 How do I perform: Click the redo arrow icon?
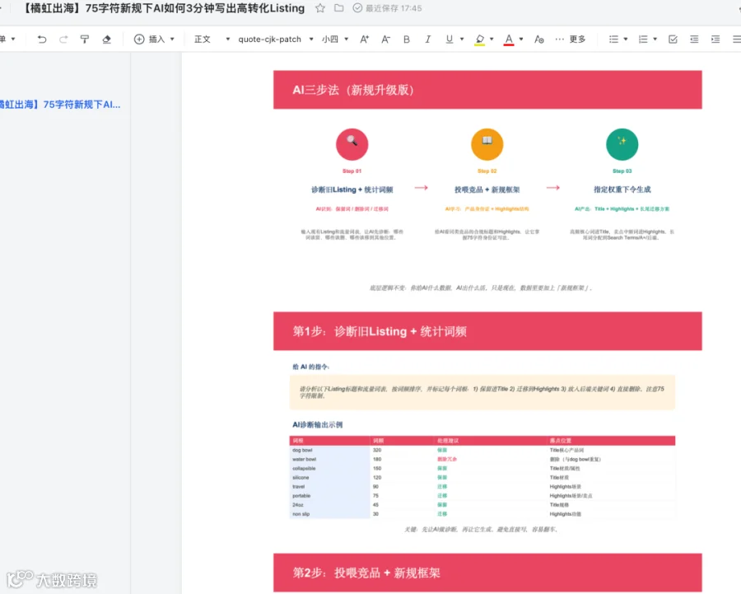click(x=63, y=40)
